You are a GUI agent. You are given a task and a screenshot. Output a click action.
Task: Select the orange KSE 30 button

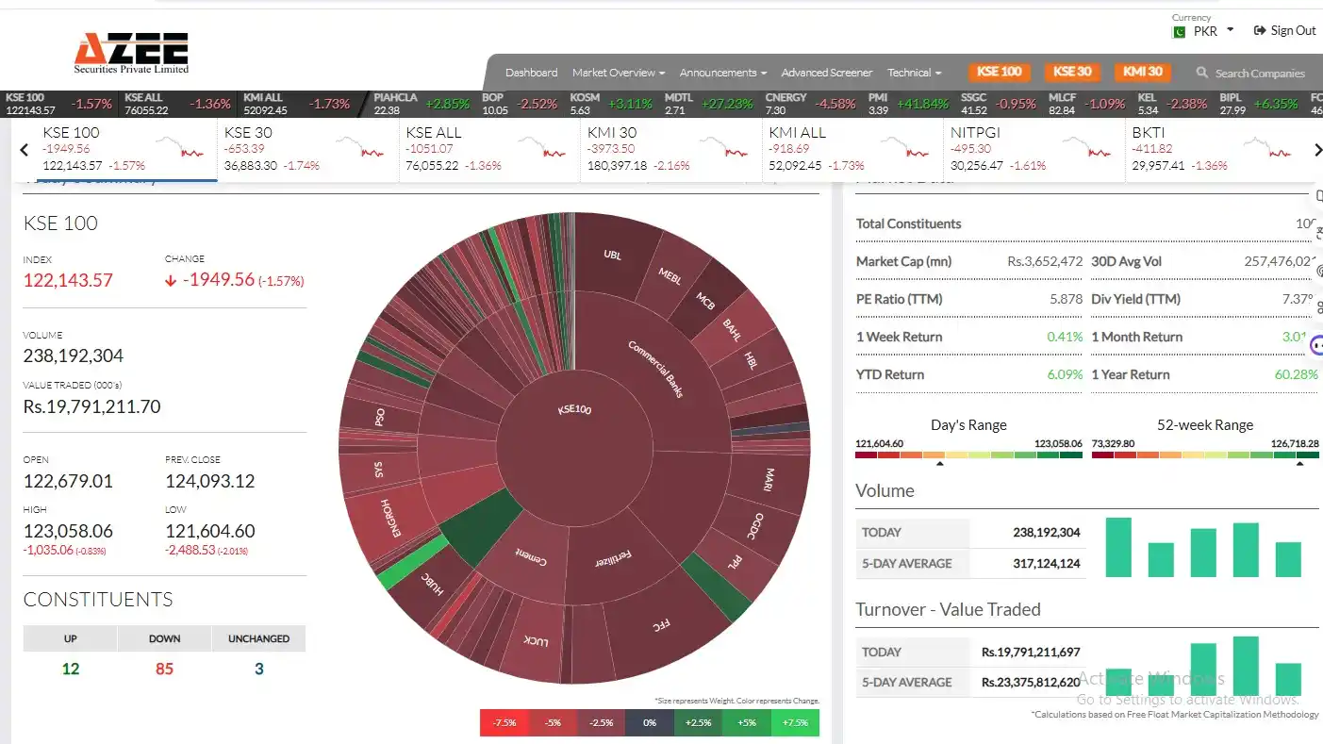(1072, 72)
